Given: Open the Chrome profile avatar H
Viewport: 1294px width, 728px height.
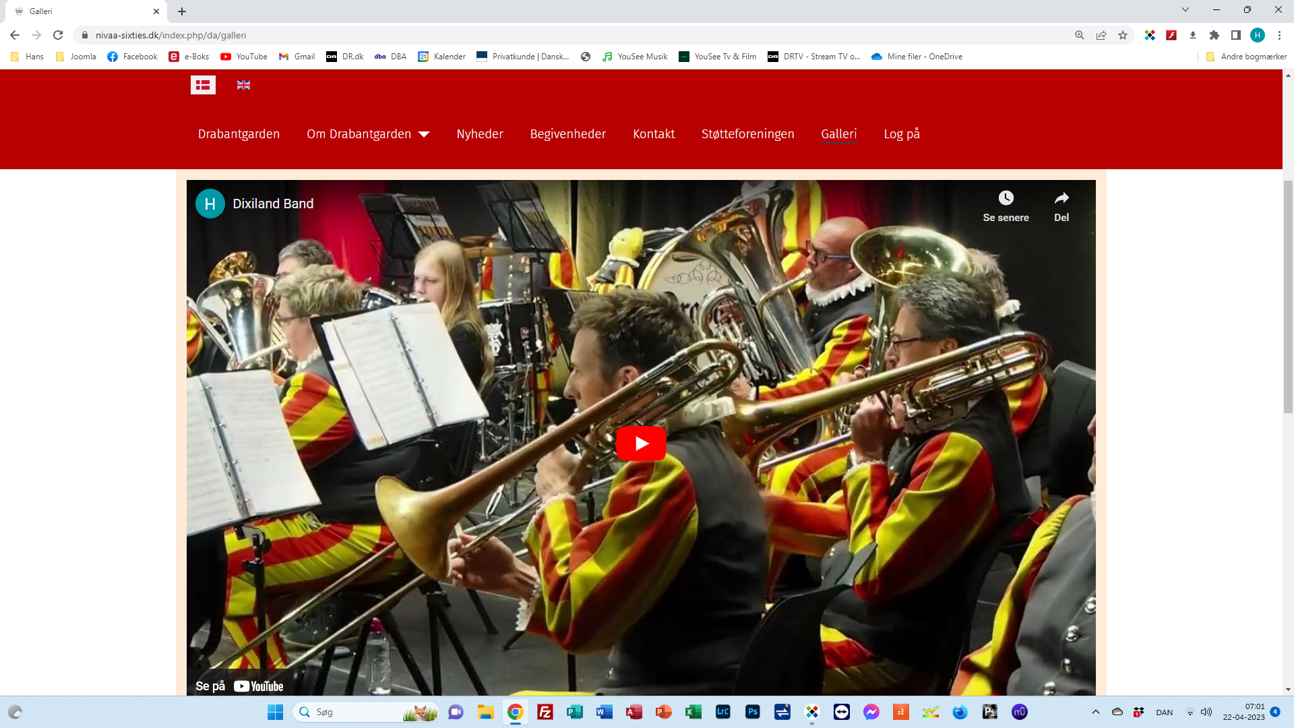Looking at the screenshot, I should pos(1258,35).
